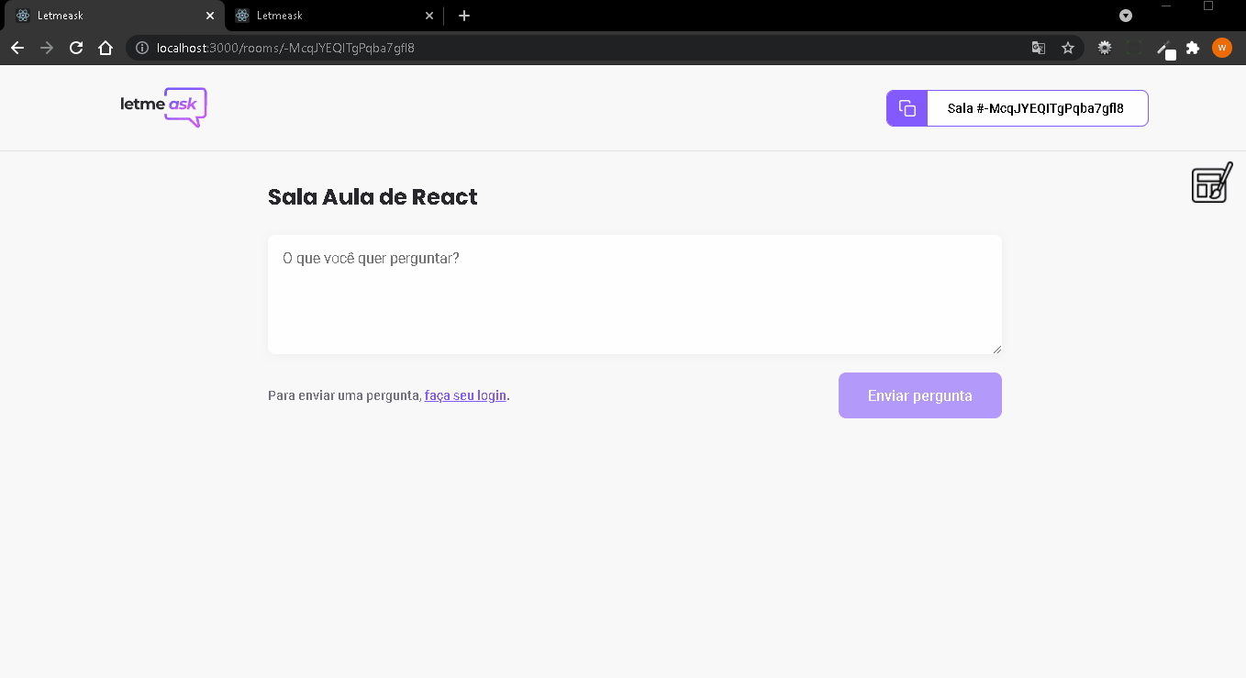Go back with browser back arrow
The height and width of the screenshot is (678, 1246).
tap(17, 48)
